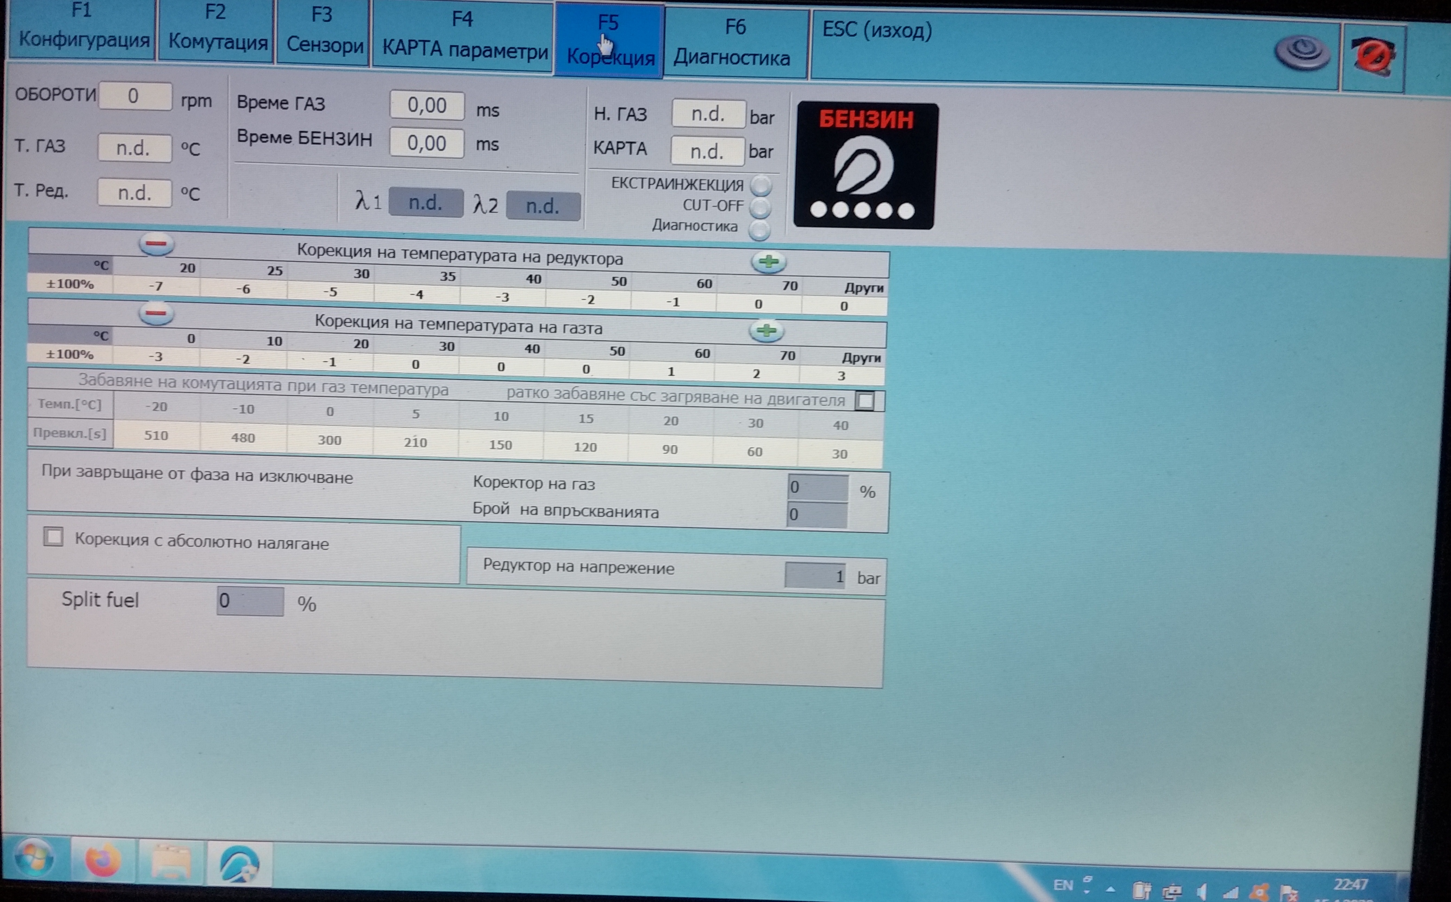Open Firefox from the taskbar
The image size is (1451, 902).
pyautogui.click(x=102, y=860)
